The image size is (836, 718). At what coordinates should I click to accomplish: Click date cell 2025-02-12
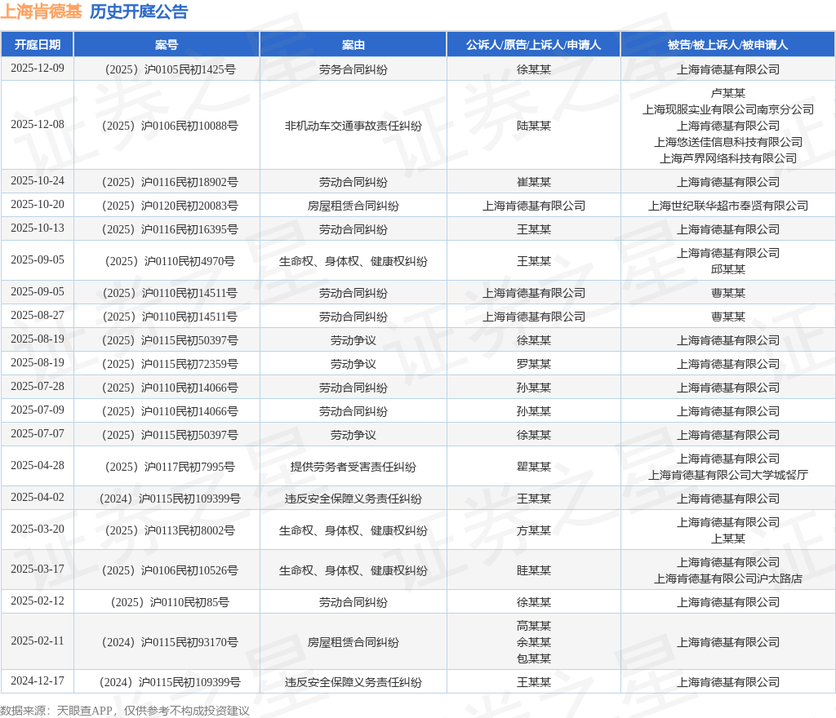coord(38,601)
